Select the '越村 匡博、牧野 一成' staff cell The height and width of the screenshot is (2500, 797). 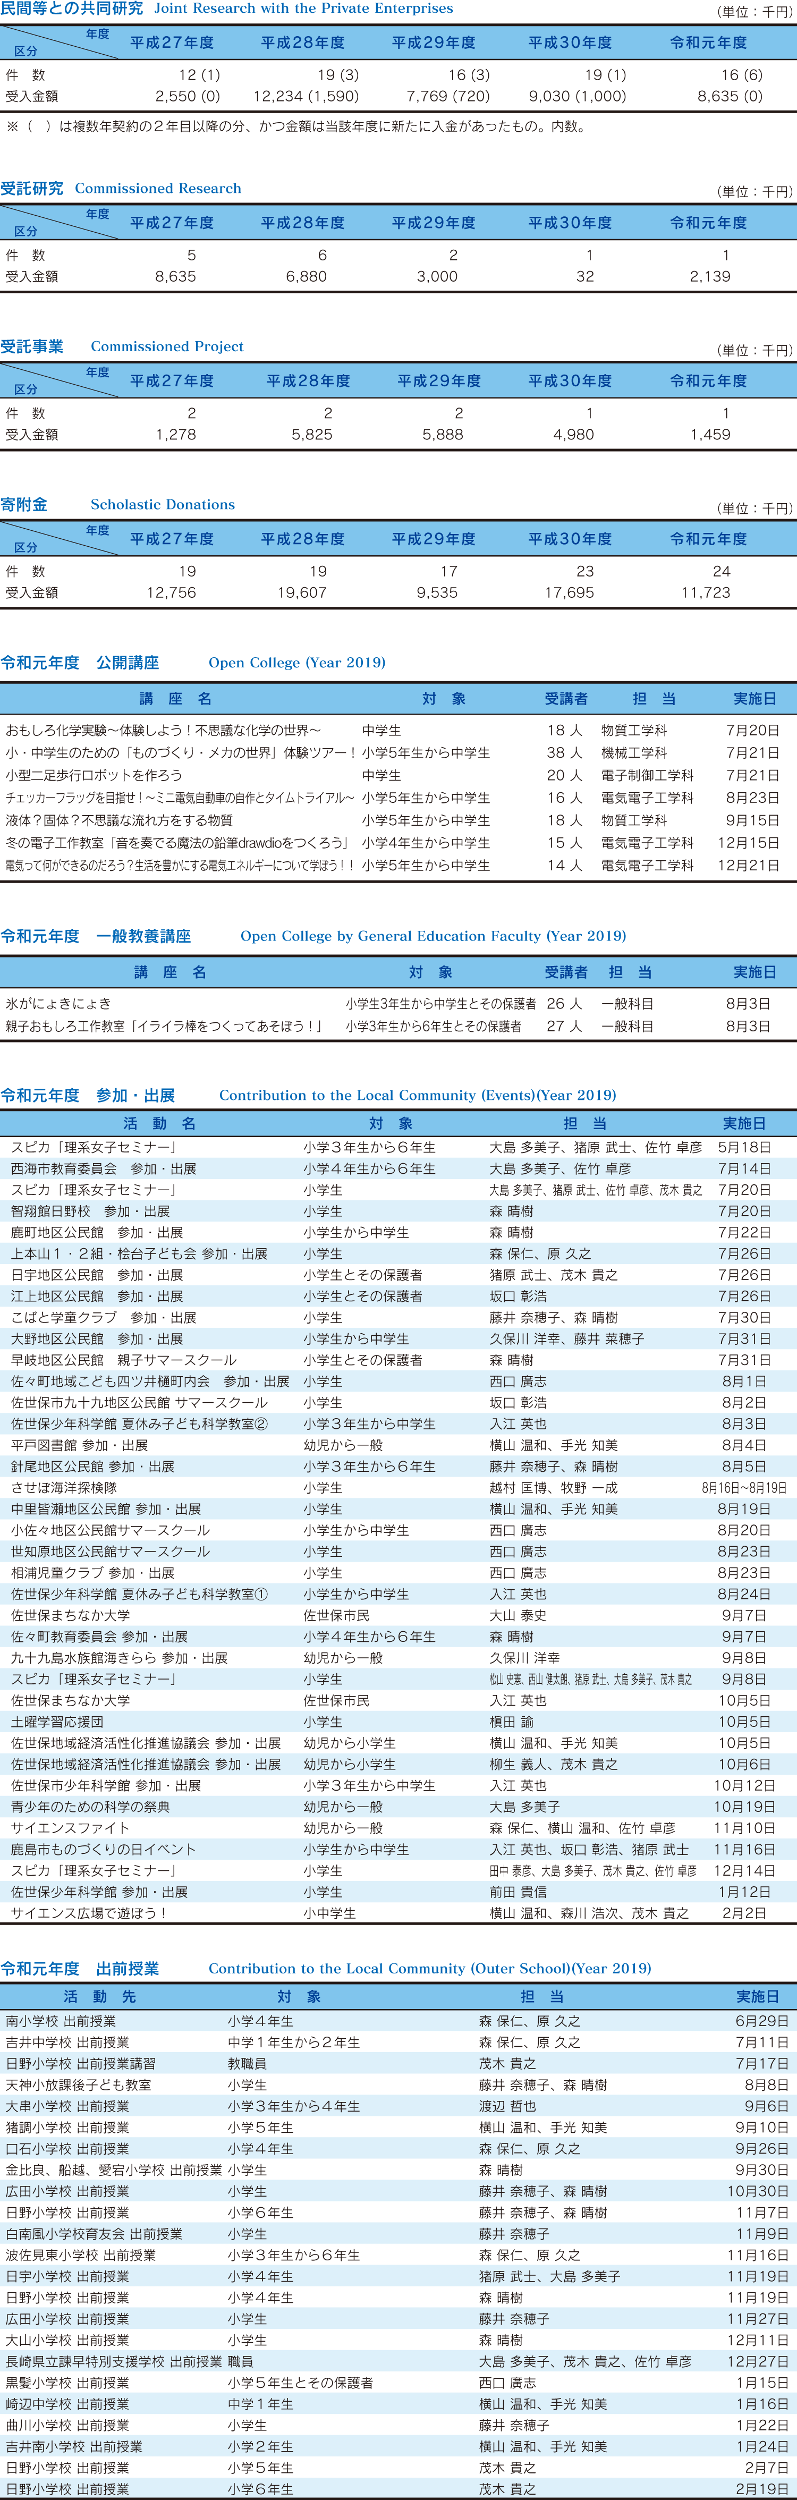coord(553,1488)
